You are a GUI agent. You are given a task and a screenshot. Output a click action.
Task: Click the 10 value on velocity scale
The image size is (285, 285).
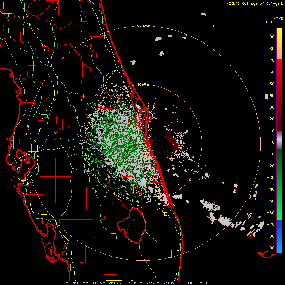[272, 131]
